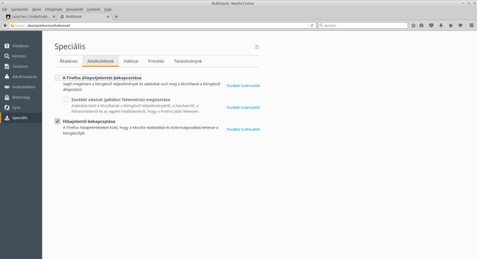
Task: Switch to the Lacyc3.eu browser tab
Action: pos(30,17)
